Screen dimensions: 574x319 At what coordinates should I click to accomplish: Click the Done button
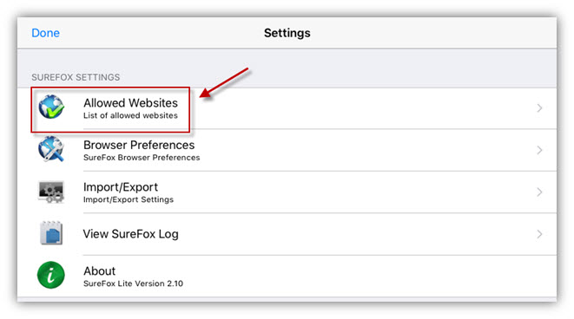(45, 33)
